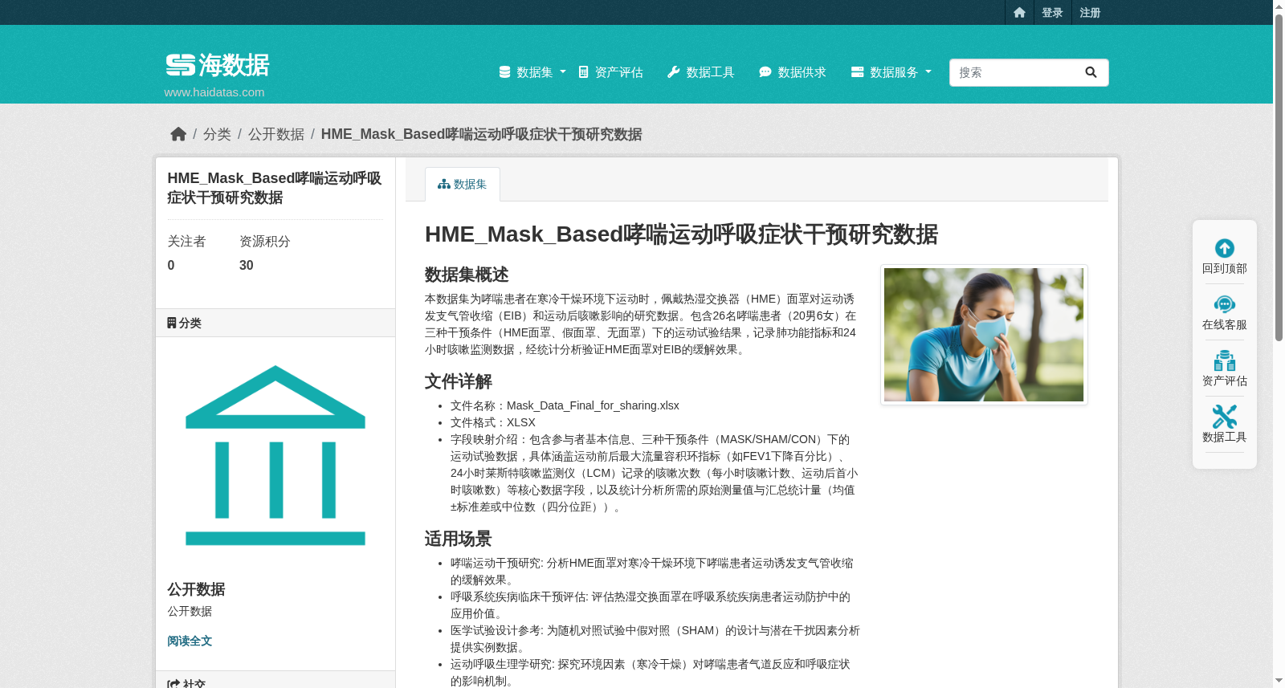Go to 分类 in the breadcrumb
This screenshot has height=688, width=1285.
[x=217, y=134]
